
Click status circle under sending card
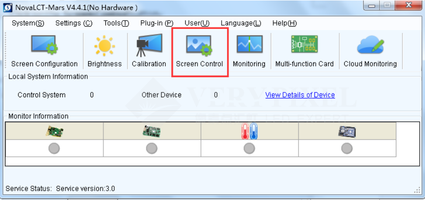coord(54,148)
